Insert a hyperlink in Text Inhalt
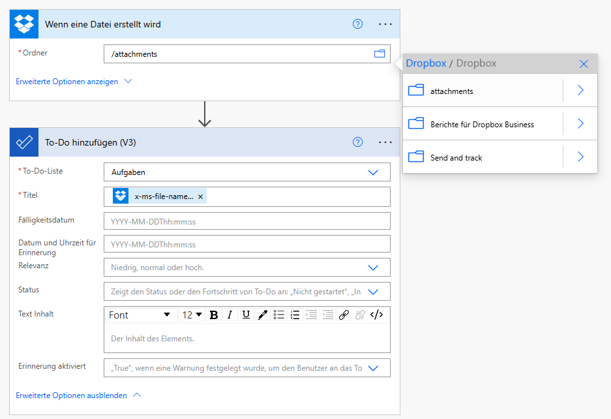This screenshot has height=419, width=611. 344,315
